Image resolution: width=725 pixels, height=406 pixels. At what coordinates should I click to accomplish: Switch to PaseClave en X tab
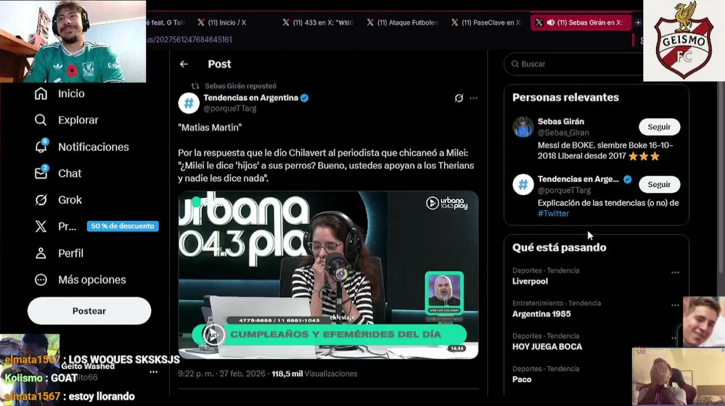pyautogui.click(x=486, y=23)
